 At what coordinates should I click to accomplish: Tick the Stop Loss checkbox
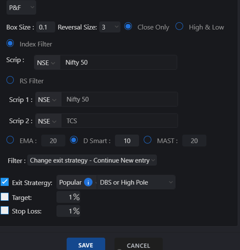point(5,210)
